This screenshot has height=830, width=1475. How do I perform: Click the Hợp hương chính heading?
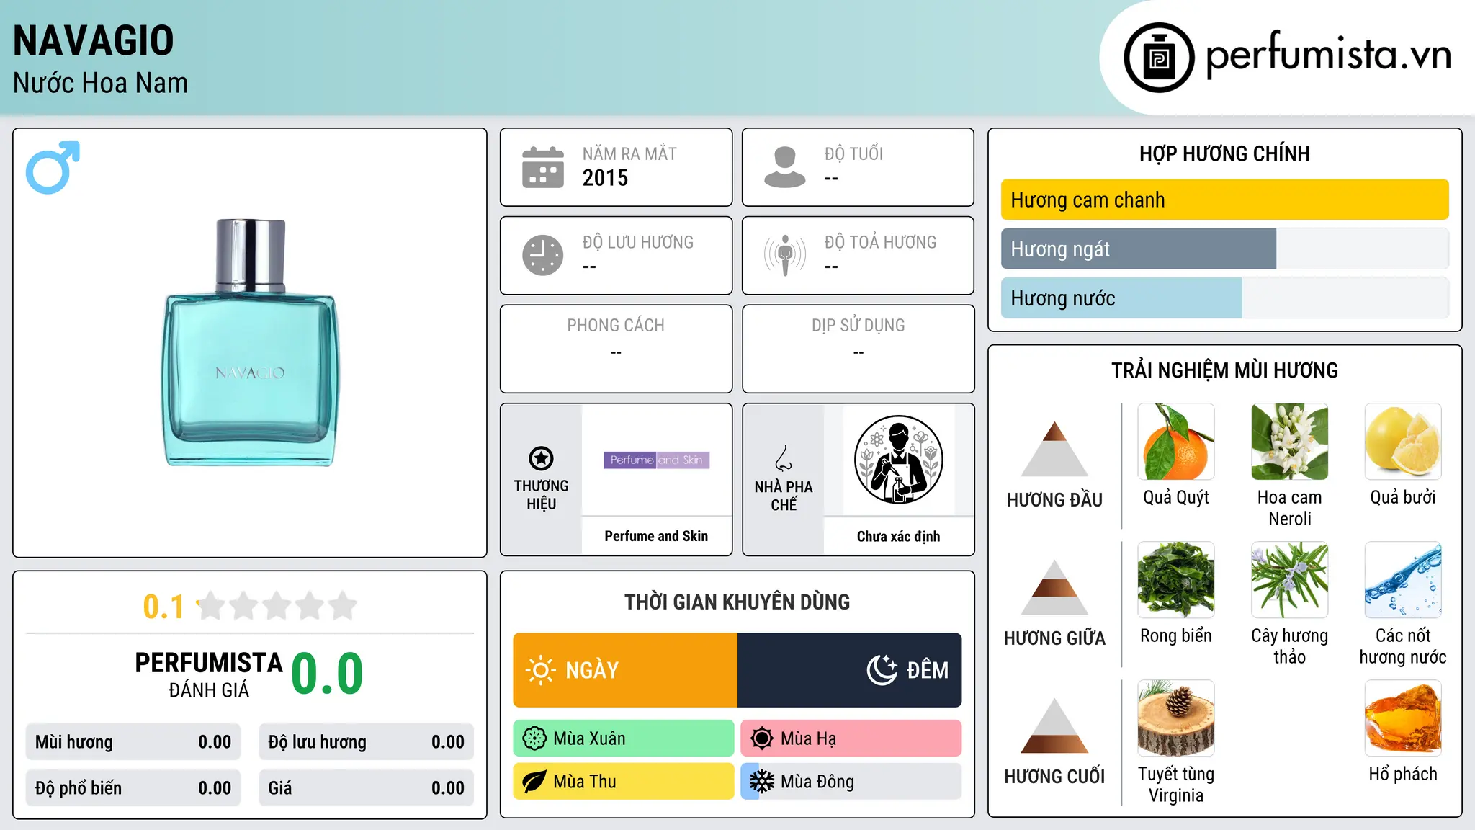tap(1224, 153)
